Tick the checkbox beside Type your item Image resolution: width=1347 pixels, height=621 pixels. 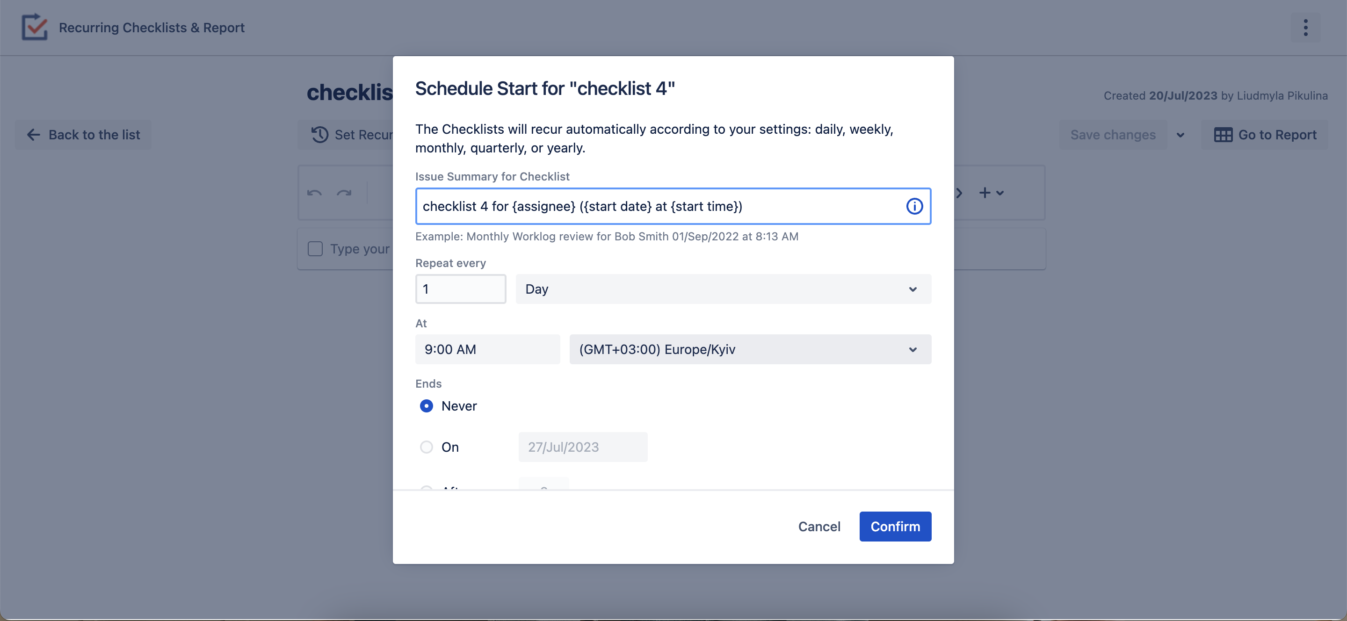(x=315, y=249)
